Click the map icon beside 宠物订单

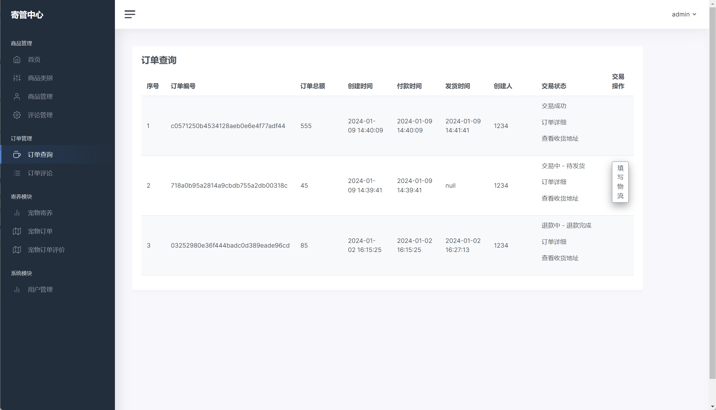click(x=17, y=231)
